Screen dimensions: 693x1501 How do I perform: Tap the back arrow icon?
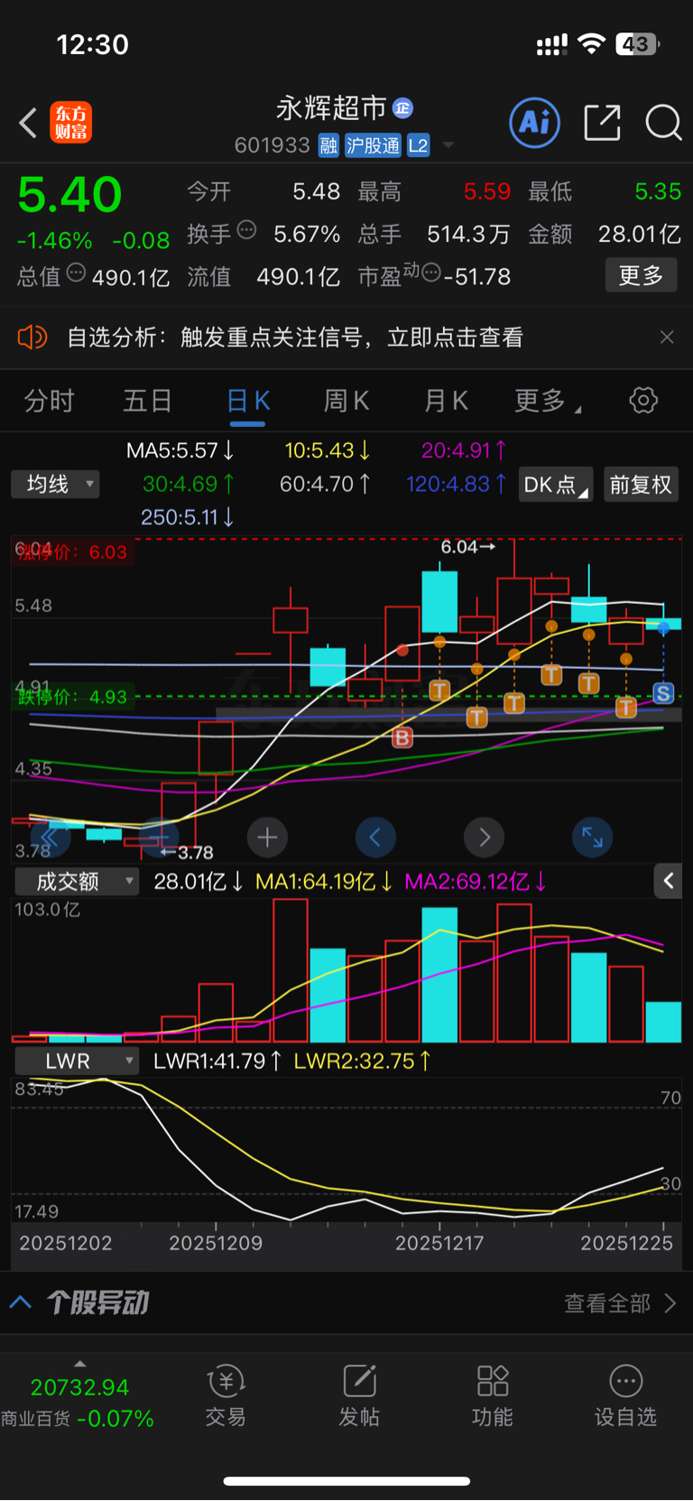point(28,123)
